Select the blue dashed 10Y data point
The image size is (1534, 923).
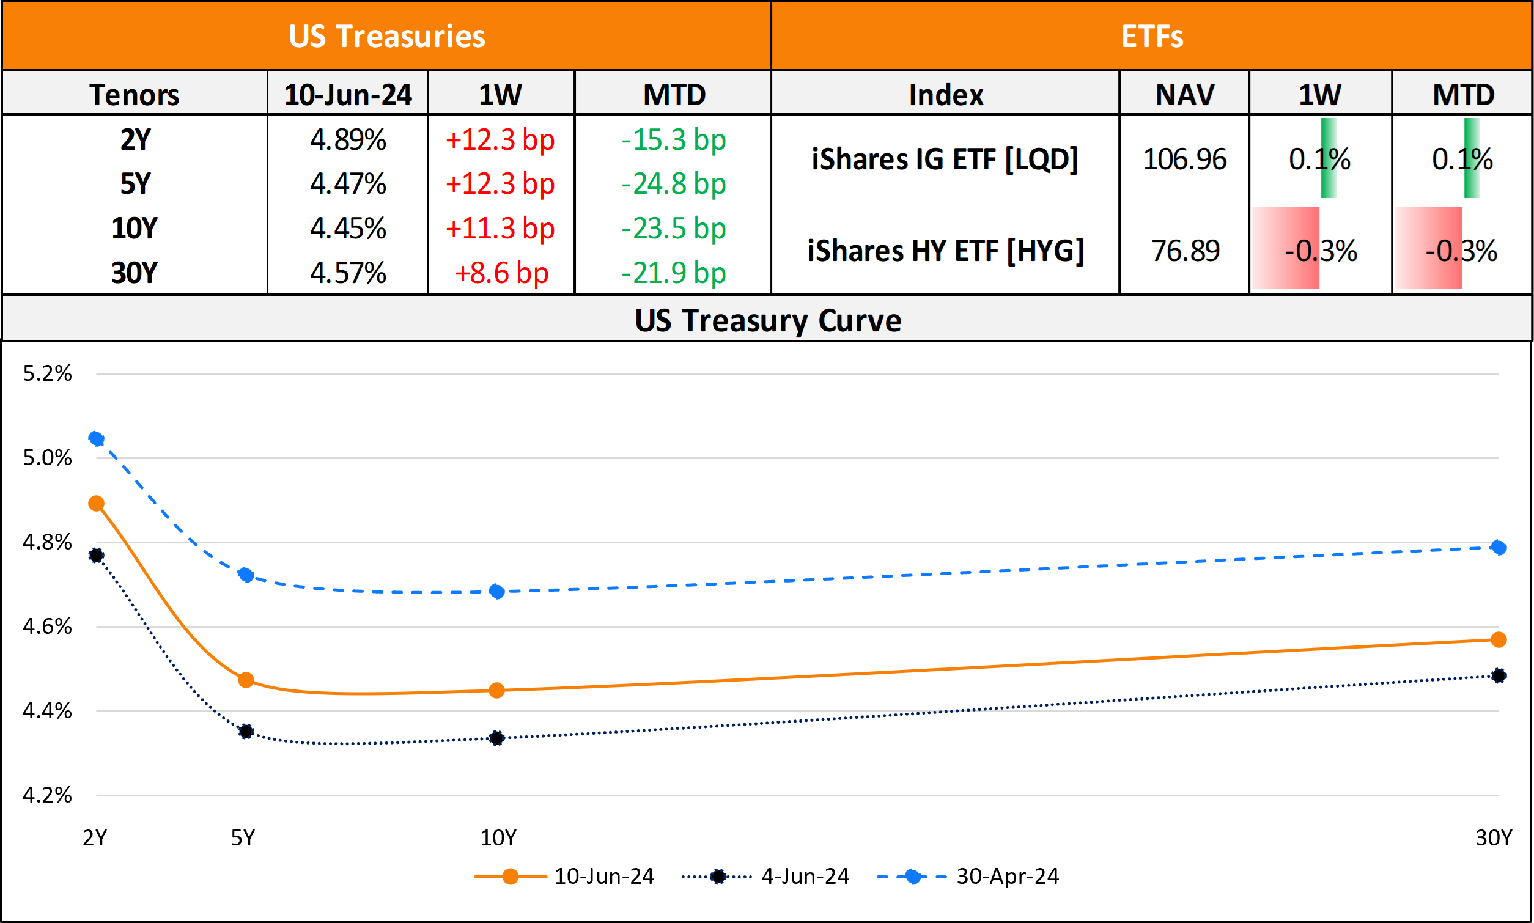tap(496, 592)
